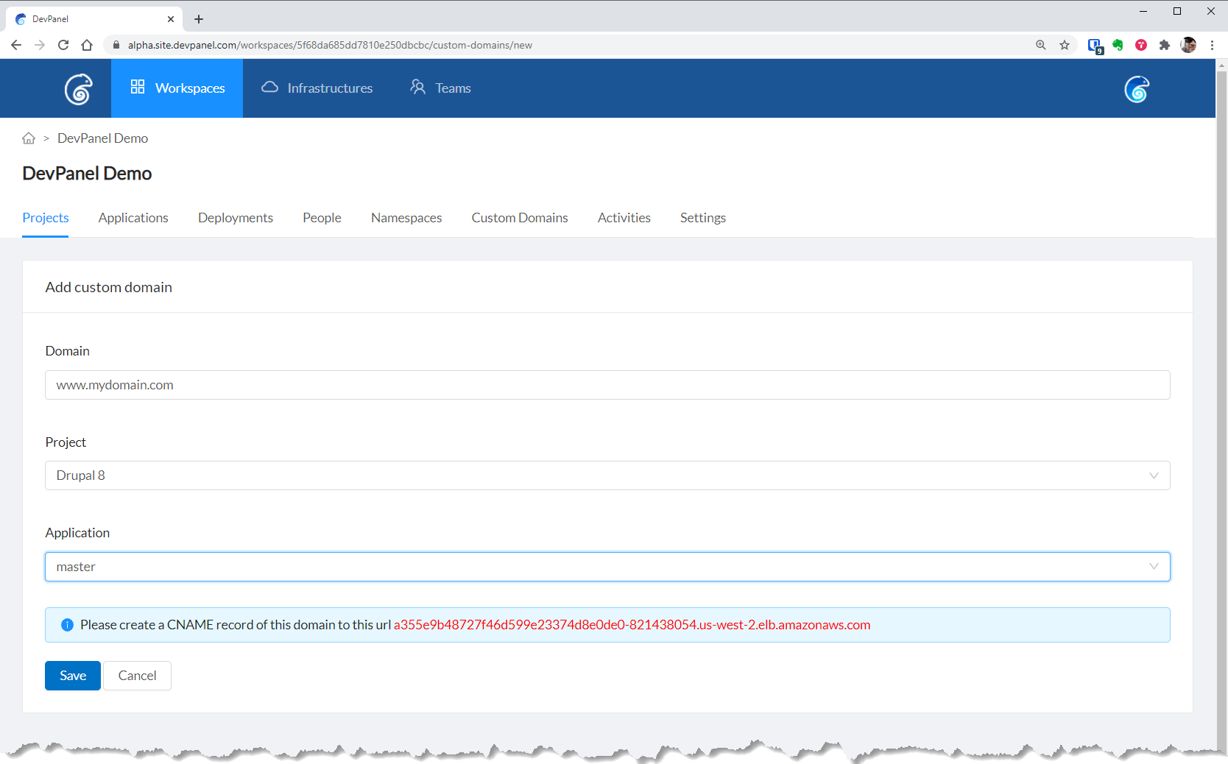Bookmark this page with star icon
1228x764 pixels.
point(1065,45)
